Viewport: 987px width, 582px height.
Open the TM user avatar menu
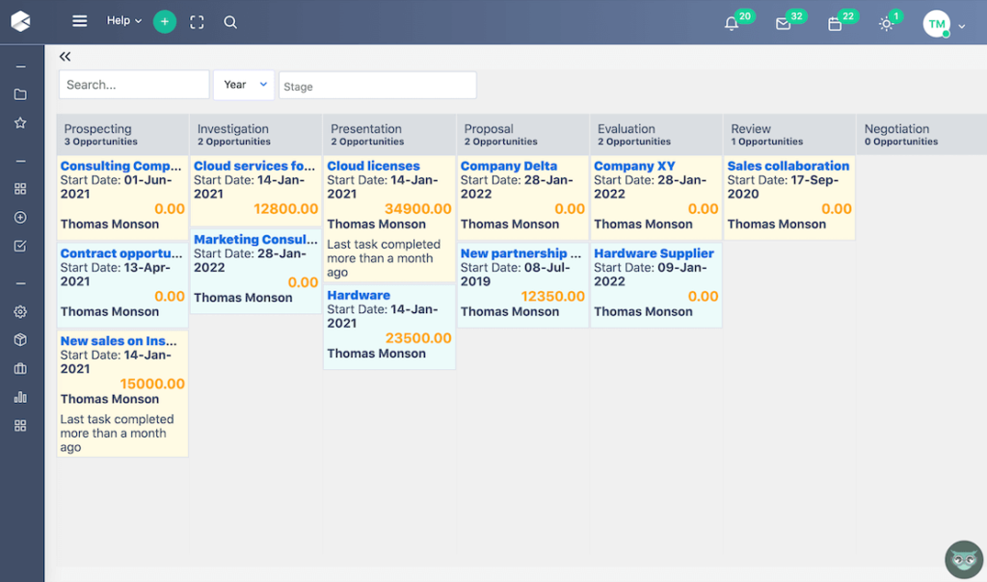click(x=937, y=24)
